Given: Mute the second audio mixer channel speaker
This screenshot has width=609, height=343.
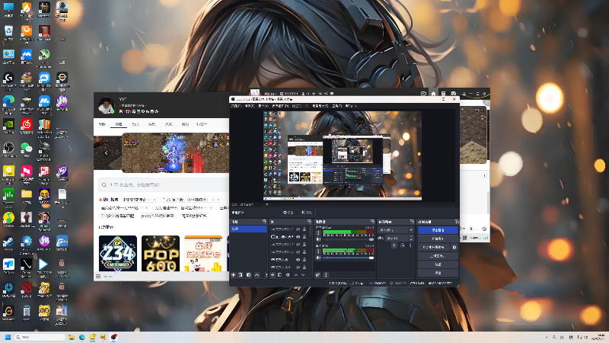Looking at the screenshot, I should [x=318, y=258].
